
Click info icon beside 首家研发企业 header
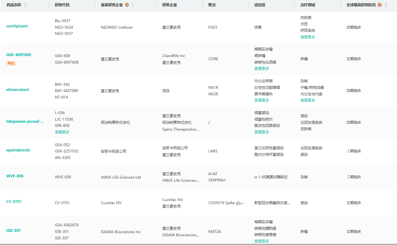click(x=127, y=5)
